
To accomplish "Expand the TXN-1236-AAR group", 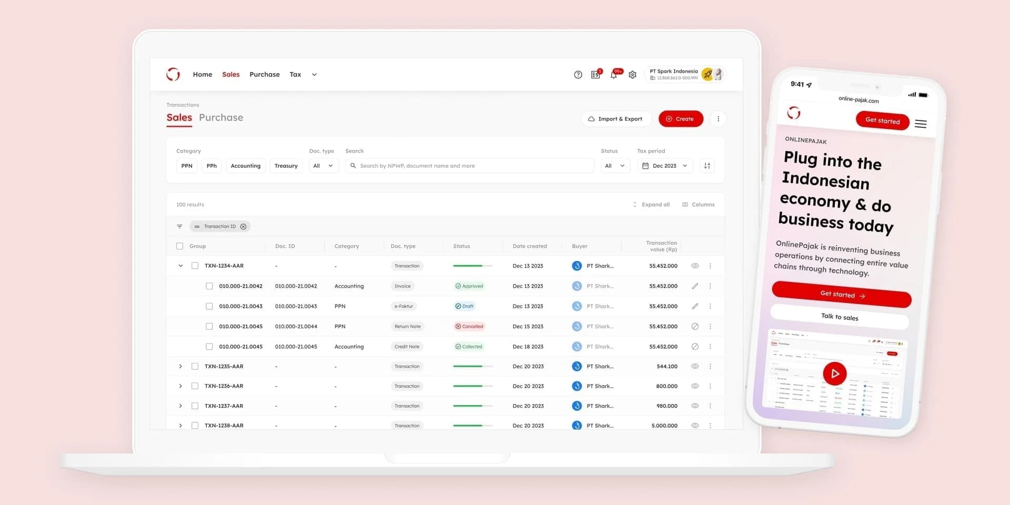I will (180, 386).
